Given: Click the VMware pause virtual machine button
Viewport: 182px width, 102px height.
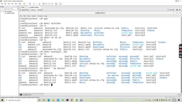Looking at the screenshot, I should pos(24,4).
